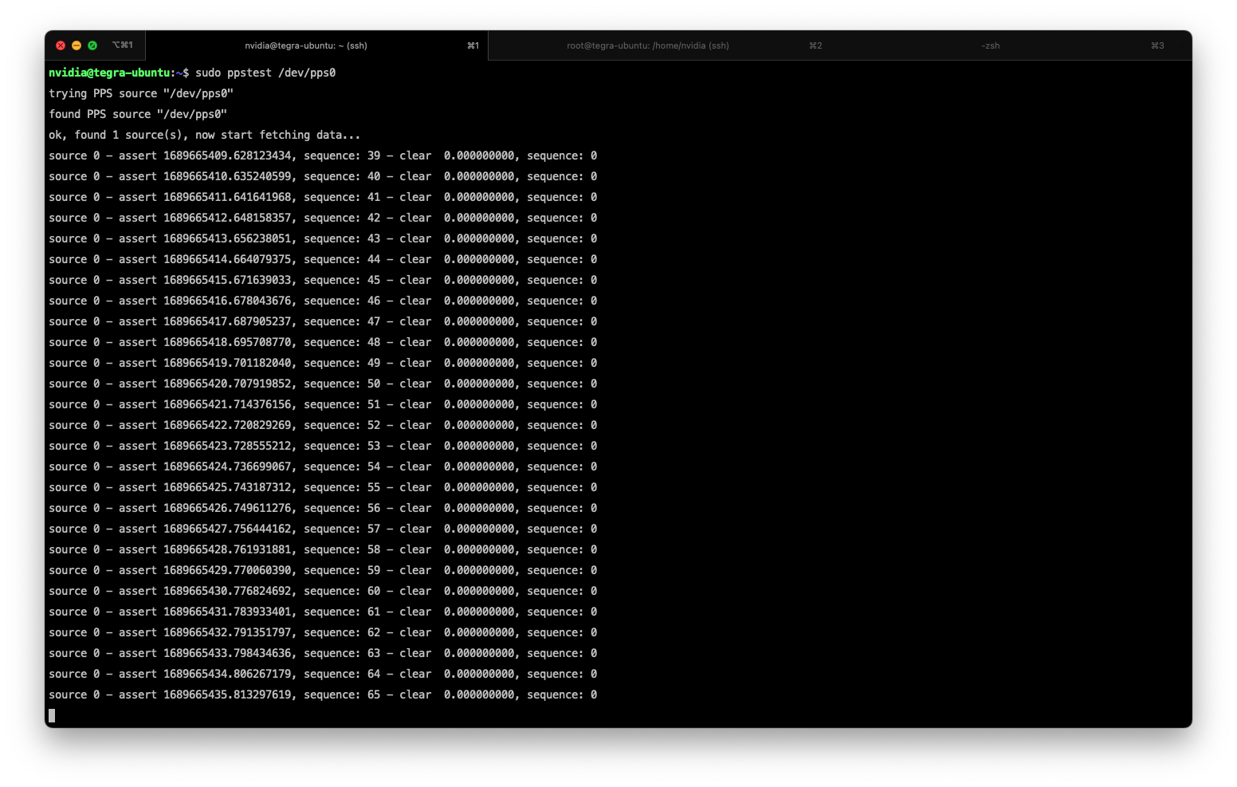
Task: Switch to the root@tegra-ubuntu ssh tab
Action: click(x=647, y=45)
